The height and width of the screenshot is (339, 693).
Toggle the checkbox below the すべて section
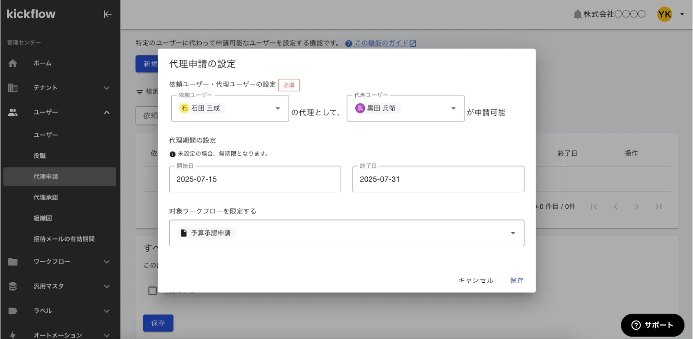[x=152, y=291]
